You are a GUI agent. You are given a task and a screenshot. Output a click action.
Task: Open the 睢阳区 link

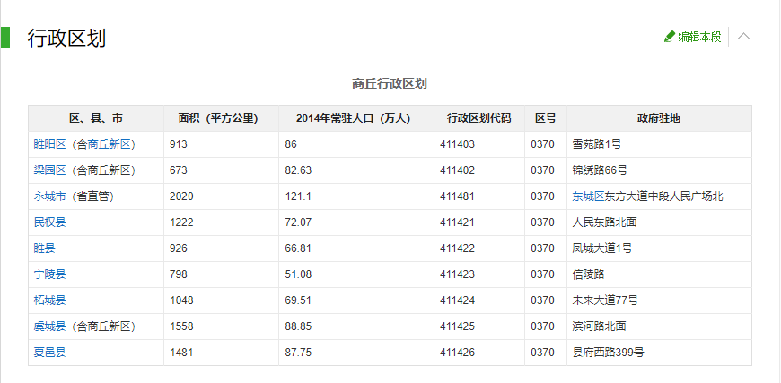click(50, 144)
